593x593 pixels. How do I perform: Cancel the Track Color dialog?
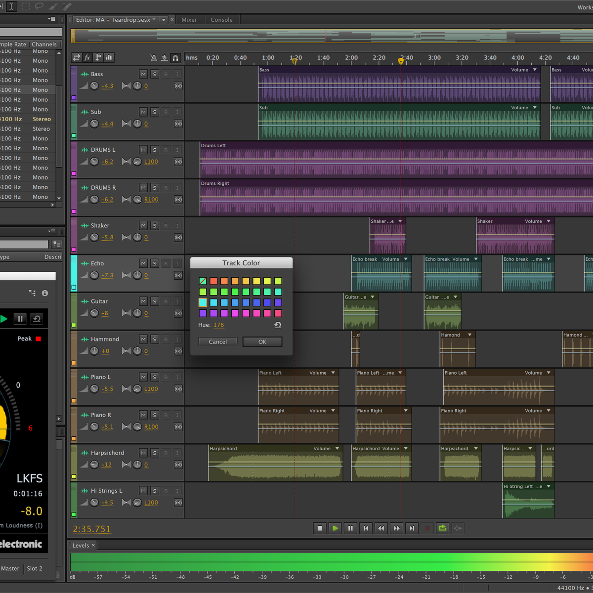[x=218, y=342]
